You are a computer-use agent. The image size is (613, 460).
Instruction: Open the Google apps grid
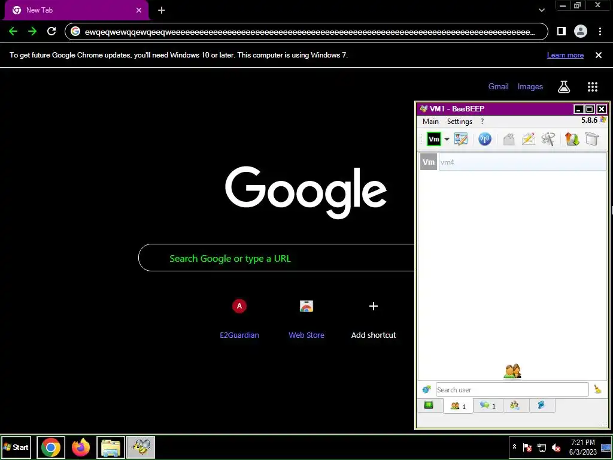pos(593,87)
